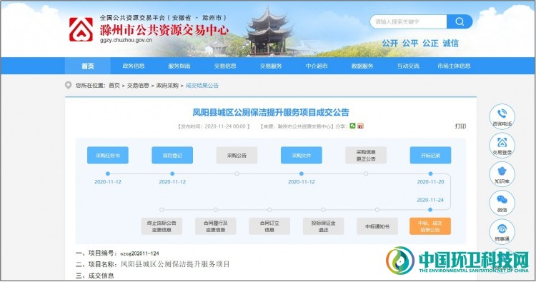The width and height of the screenshot is (536, 282).
Task: Click the timeline dot under 开标记录
Action: point(430,173)
